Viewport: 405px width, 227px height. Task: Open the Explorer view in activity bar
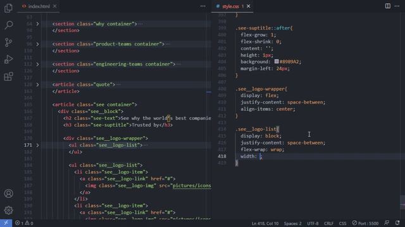pos(8,8)
